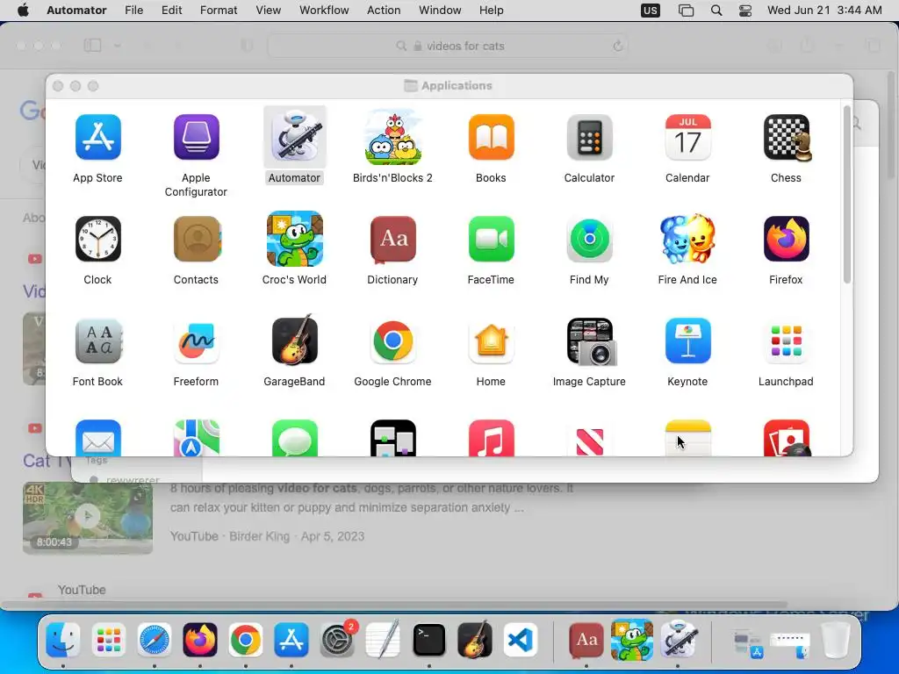Select the Image Capture app icon
This screenshot has width=899, height=674.
[x=591, y=341]
